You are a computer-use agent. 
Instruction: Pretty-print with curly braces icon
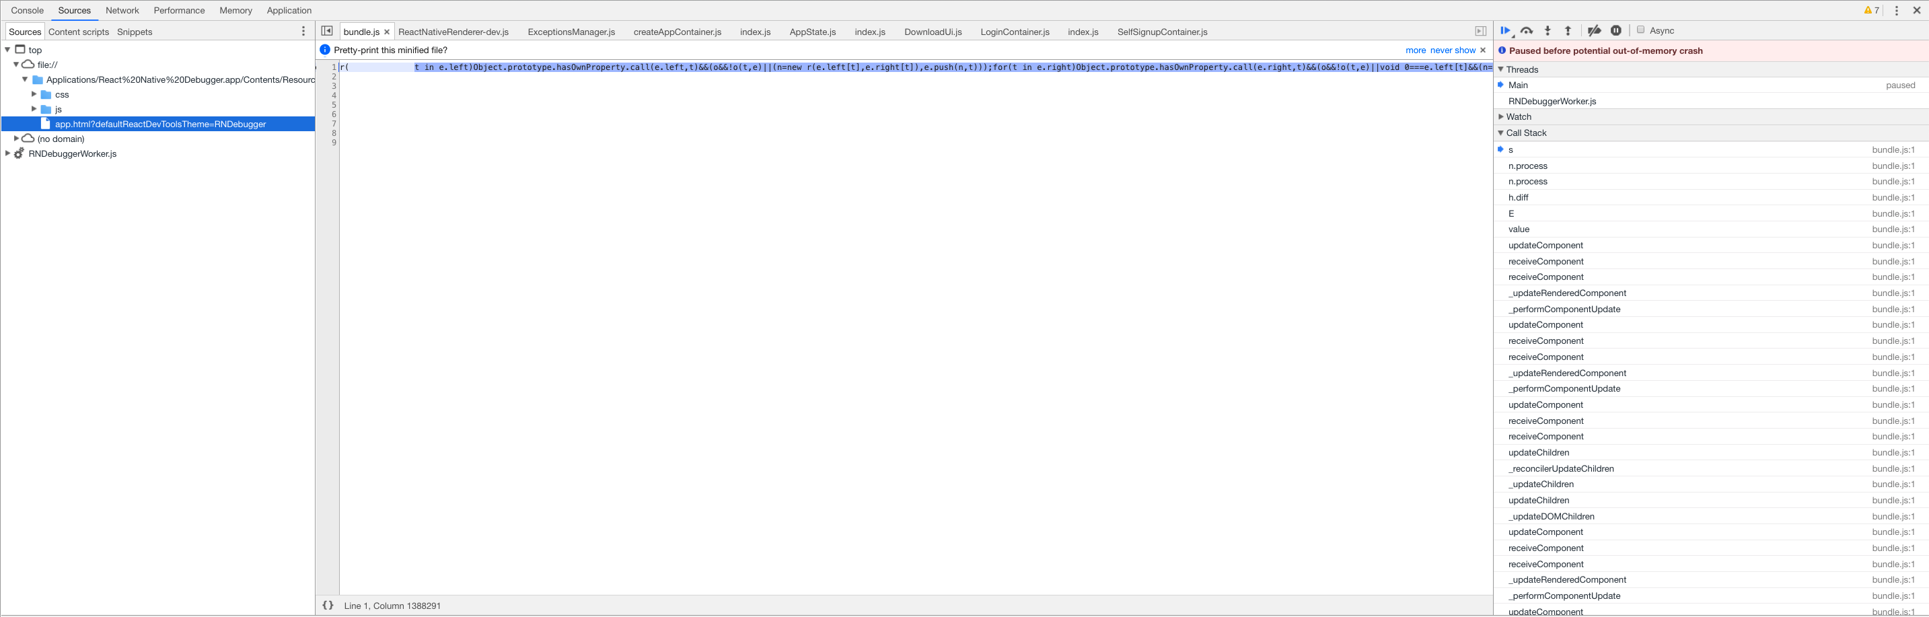pyautogui.click(x=328, y=606)
